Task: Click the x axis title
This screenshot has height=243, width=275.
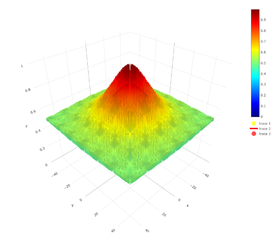Action: [188, 206]
